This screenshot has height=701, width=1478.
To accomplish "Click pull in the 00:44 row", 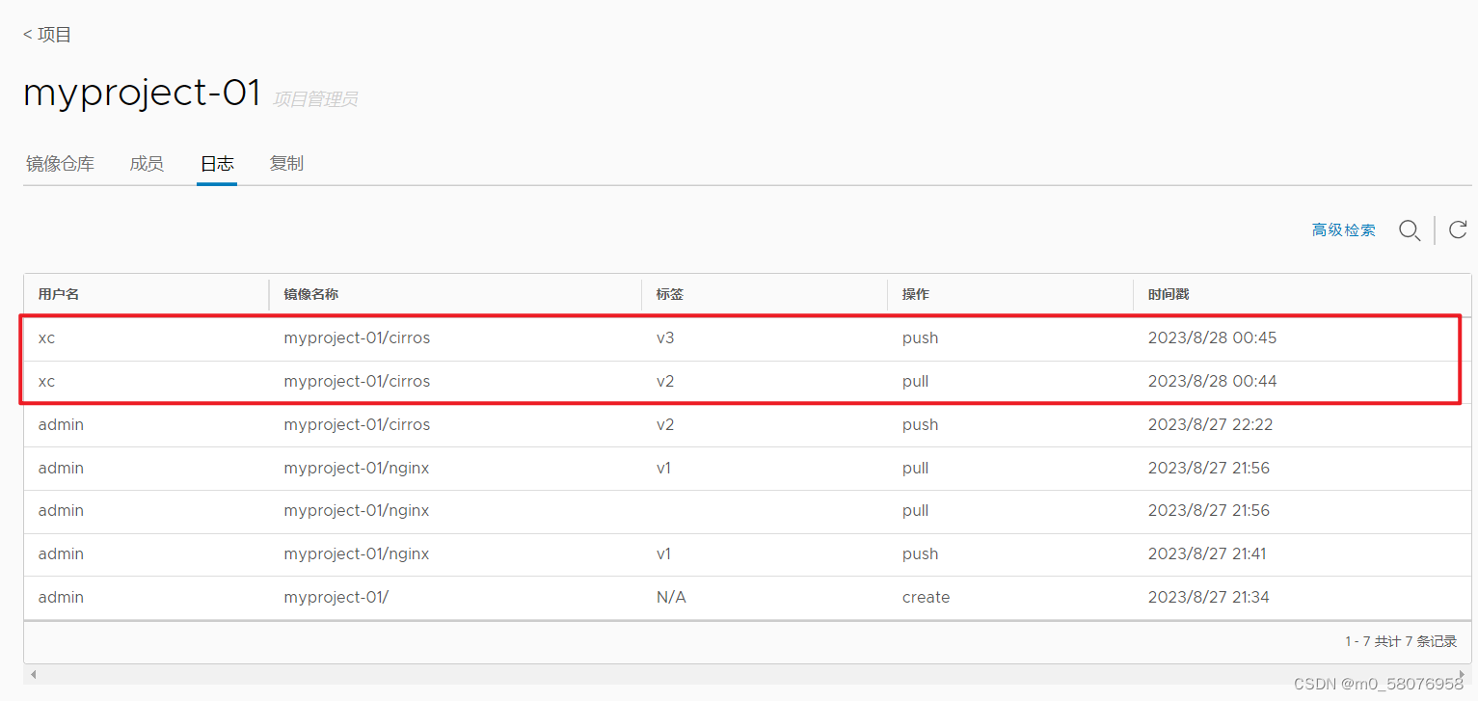I will 915,382.
